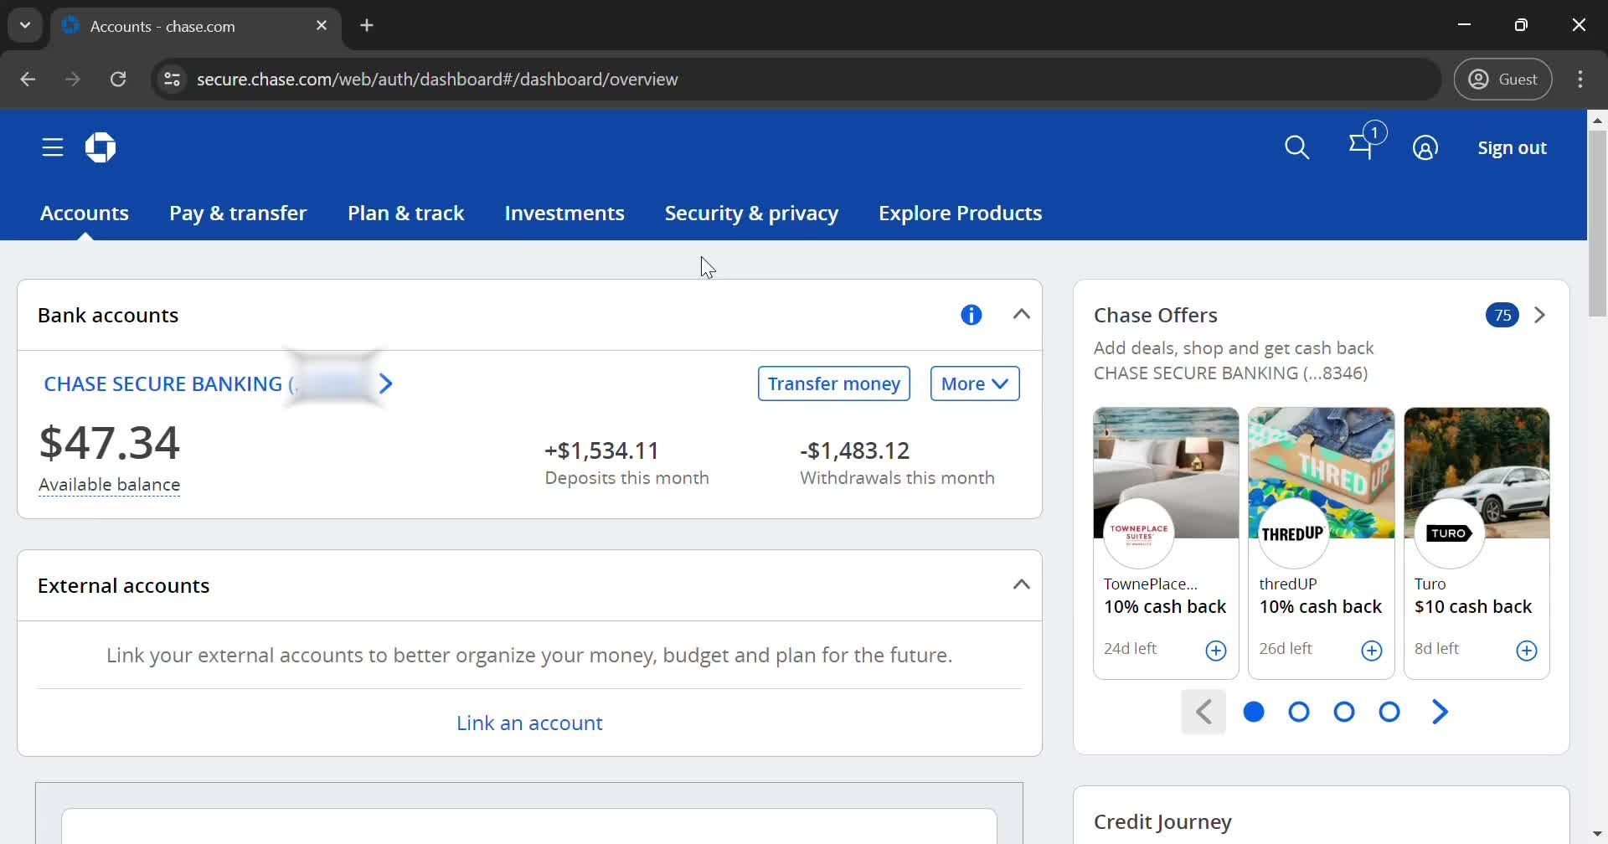Click the page vertical scrollbar thumb
The width and height of the screenshot is (1608, 844).
(1597, 223)
